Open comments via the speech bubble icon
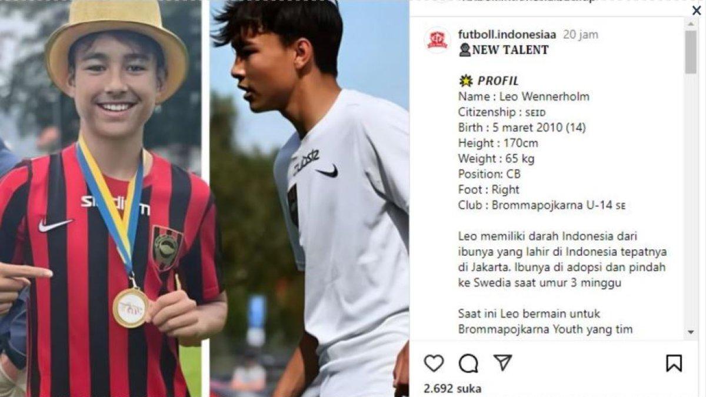This screenshot has width=706, height=397. coord(468,363)
